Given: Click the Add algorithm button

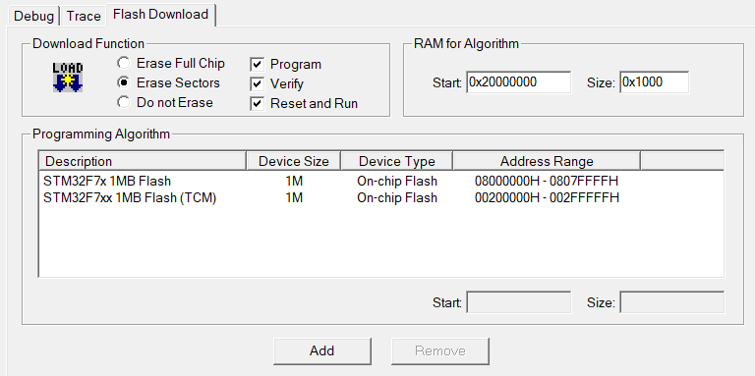Looking at the screenshot, I should pyautogui.click(x=322, y=351).
